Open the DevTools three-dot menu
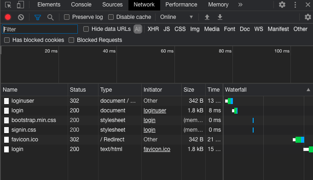 [295, 5]
